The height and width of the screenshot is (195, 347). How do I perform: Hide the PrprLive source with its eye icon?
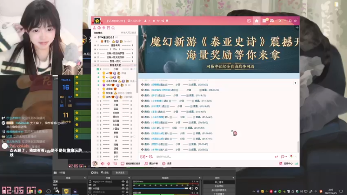pyautogui.click(x=123, y=182)
